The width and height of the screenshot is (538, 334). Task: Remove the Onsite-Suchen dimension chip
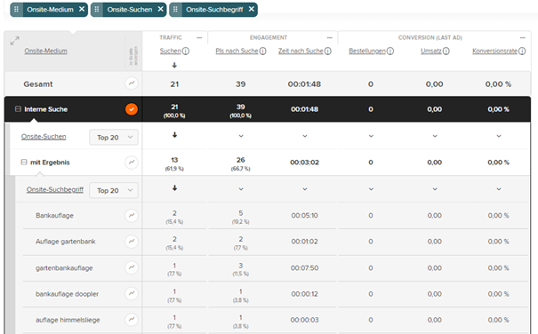160,9
